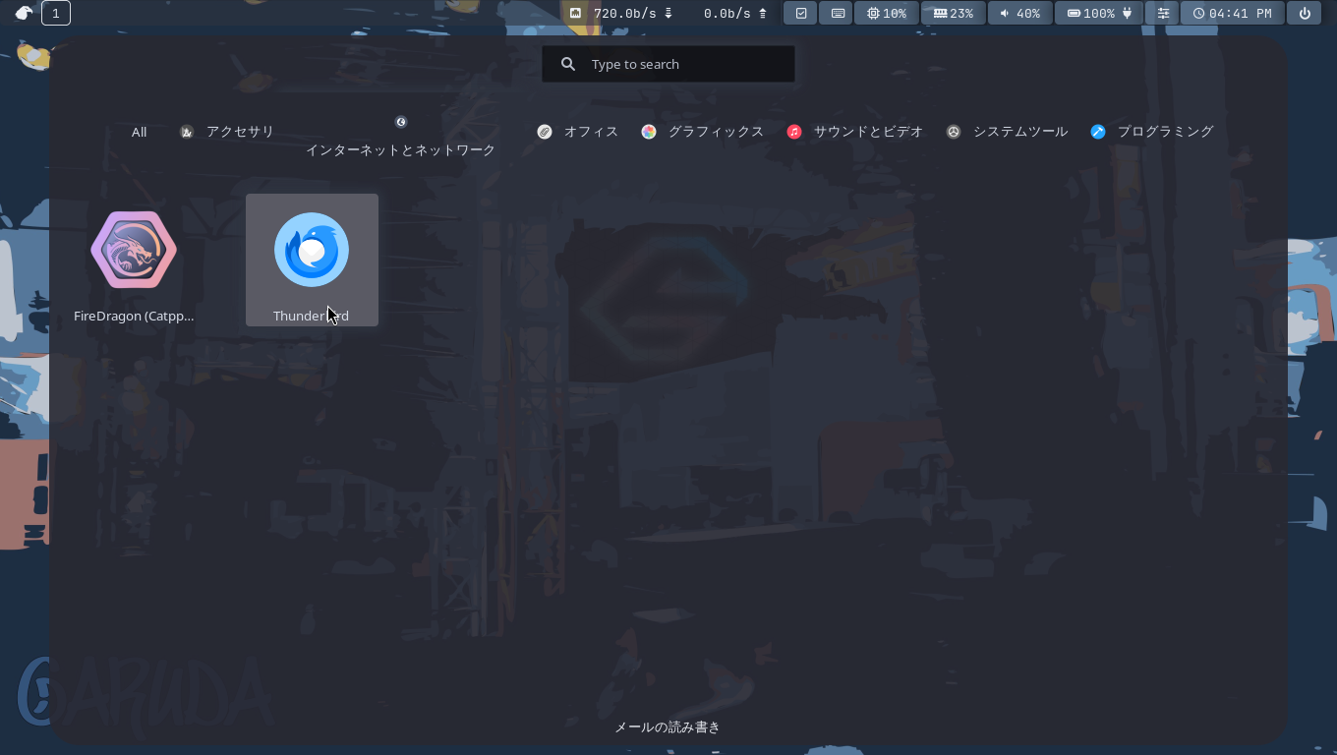Click the search magnifier icon
The image size is (1337, 755).
click(568, 64)
